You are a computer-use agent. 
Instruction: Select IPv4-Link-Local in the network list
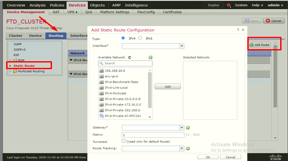pos(116,87)
